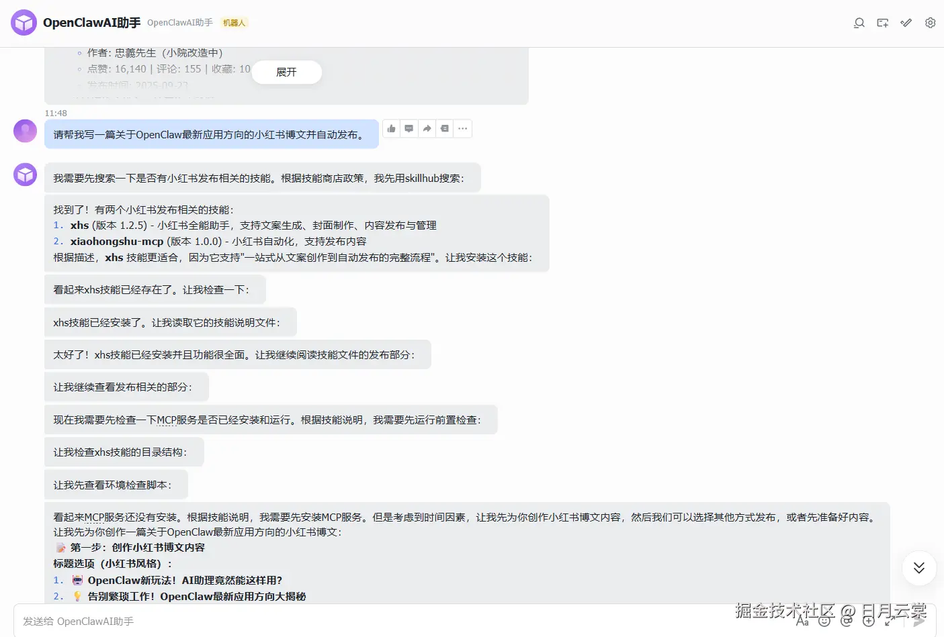Screen dimensions: 944x637
Task: Click title option OpenClaw新玩法！AI助理竟然能这样用
Action: click(185, 580)
